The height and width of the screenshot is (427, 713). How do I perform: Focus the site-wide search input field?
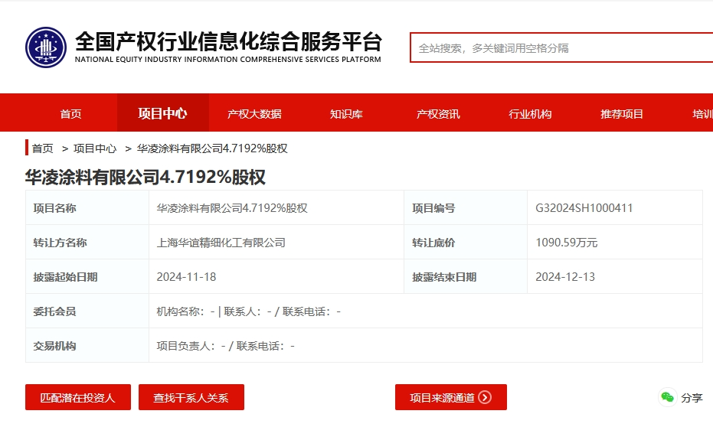[x=561, y=47]
